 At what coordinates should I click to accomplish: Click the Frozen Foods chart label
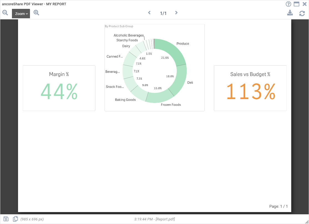tap(171, 105)
